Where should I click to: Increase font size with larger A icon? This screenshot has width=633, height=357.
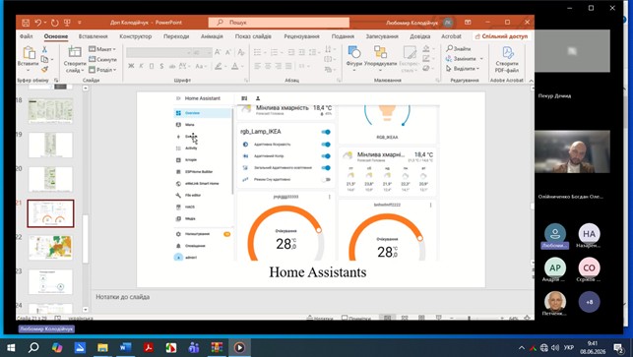(x=218, y=52)
